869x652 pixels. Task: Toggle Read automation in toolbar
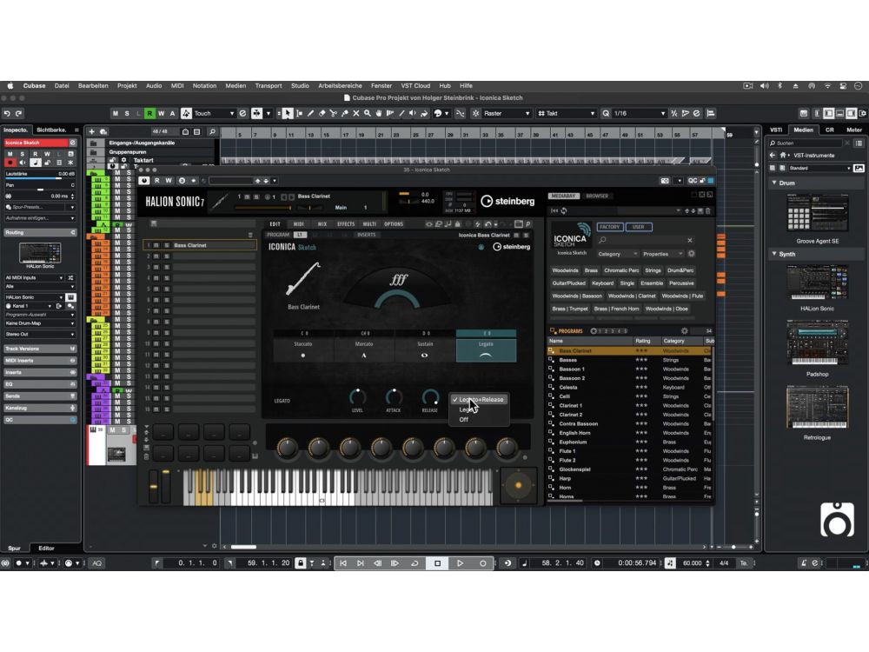(x=149, y=113)
